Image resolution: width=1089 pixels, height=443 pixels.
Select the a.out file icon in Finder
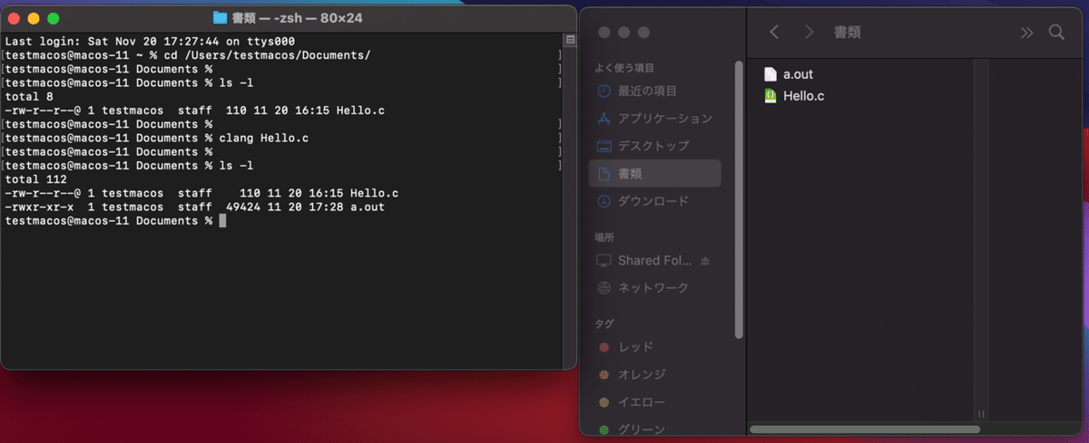pos(770,74)
